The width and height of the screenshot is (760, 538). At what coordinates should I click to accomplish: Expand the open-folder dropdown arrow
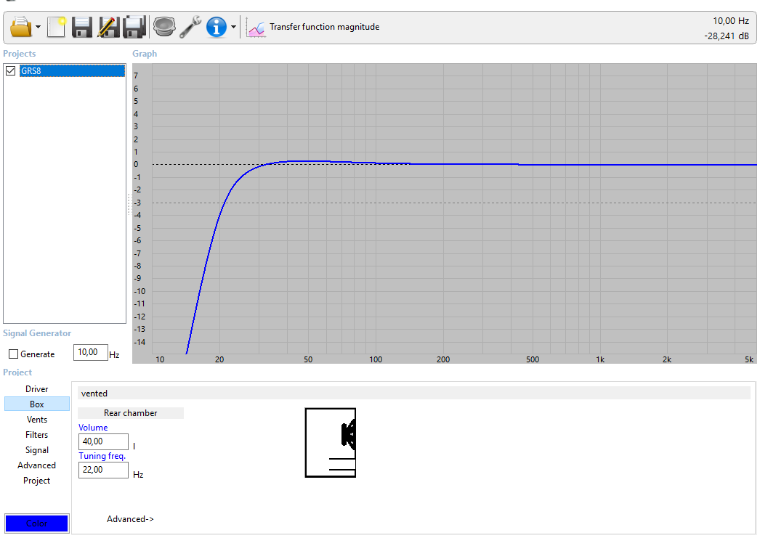click(38, 27)
